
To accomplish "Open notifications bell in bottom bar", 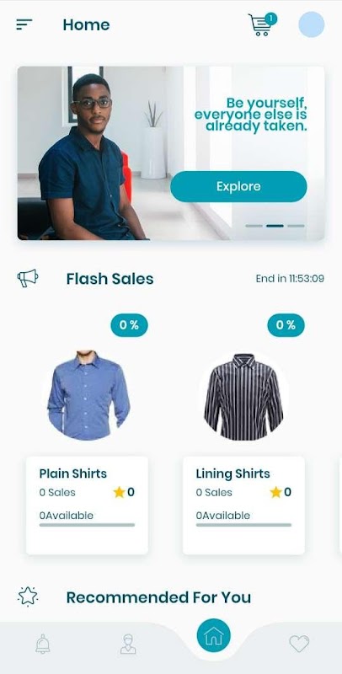I will click(x=42, y=644).
